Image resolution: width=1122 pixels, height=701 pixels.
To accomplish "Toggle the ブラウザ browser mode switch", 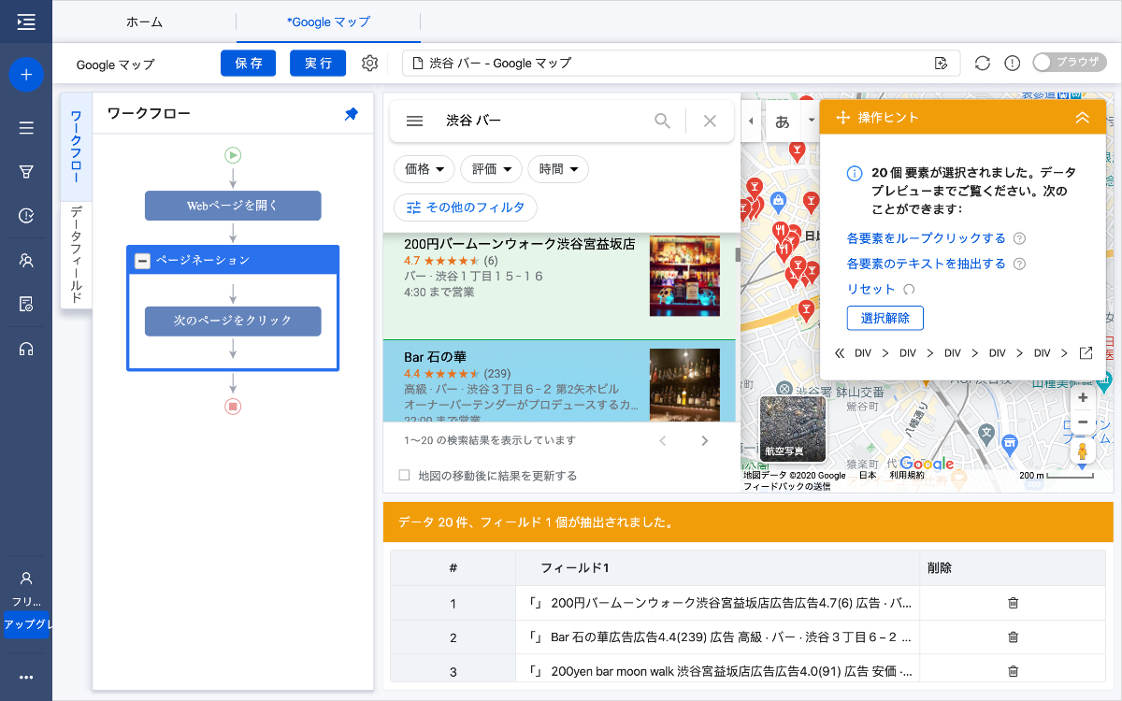I will click(1069, 63).
